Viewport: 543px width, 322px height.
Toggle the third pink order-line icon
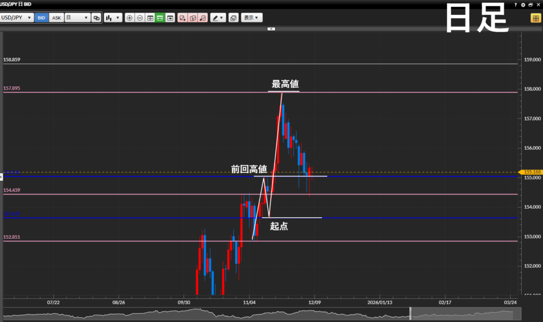tap(203, 17)
